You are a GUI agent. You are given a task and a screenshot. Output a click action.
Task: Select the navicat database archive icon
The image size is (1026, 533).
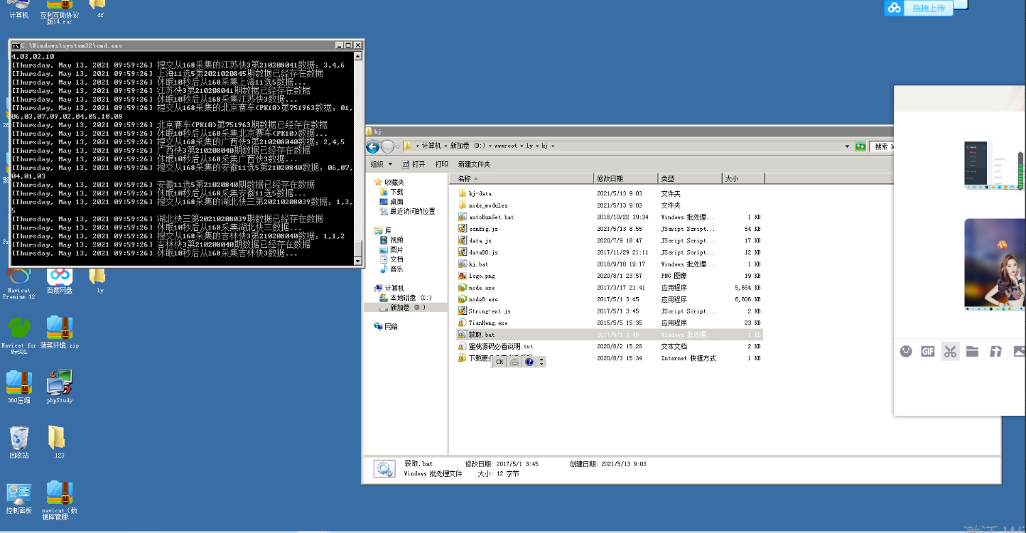(x=60, y=500)
